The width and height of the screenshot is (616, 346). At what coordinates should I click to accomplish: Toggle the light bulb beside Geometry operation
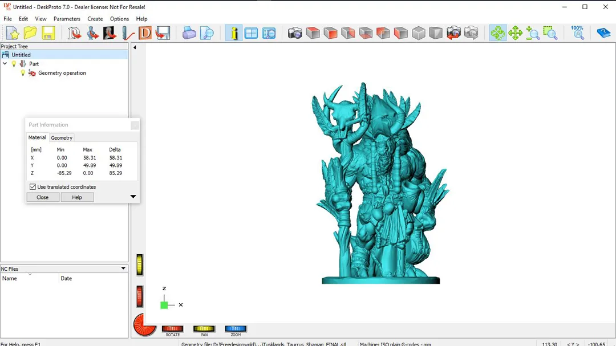[23, 72]
